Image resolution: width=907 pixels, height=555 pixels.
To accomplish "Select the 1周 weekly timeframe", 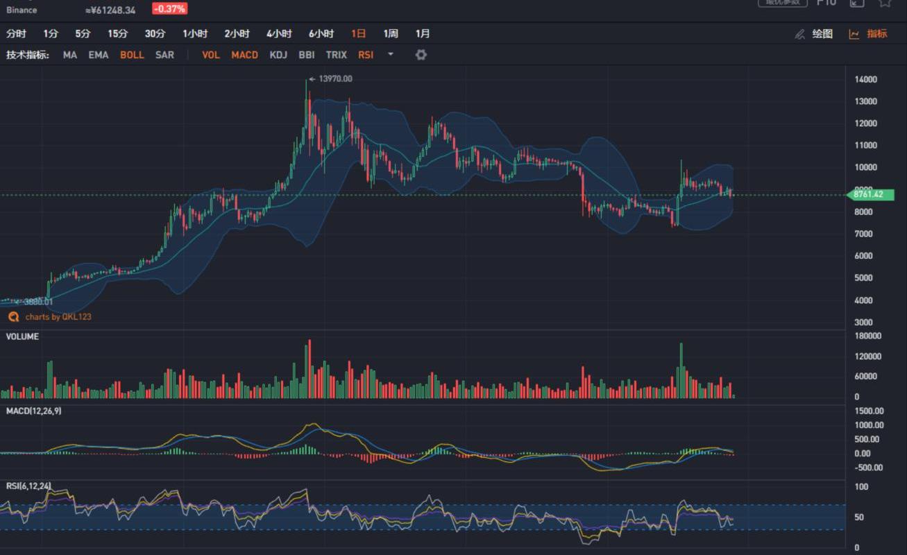I will 391,34.
